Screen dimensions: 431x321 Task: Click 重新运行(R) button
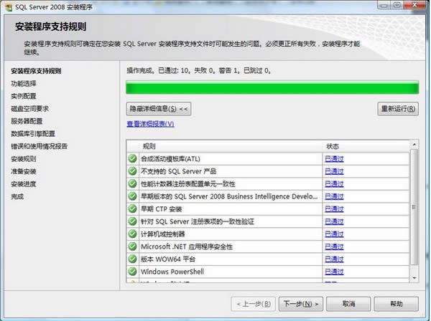pyautogui.click(x=398, y=109)
